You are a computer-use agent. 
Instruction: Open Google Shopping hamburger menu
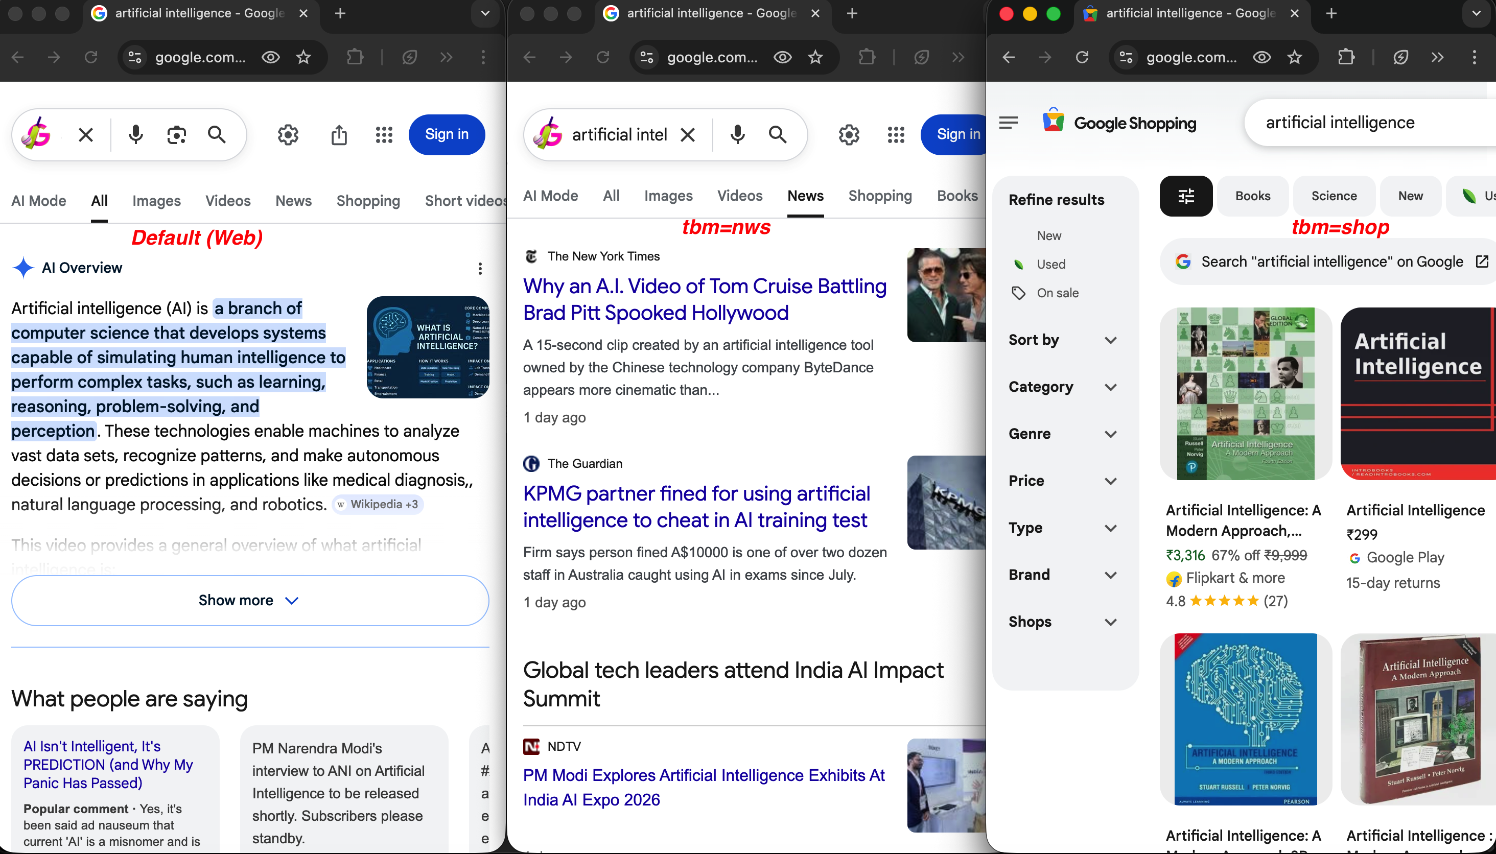1009,123
